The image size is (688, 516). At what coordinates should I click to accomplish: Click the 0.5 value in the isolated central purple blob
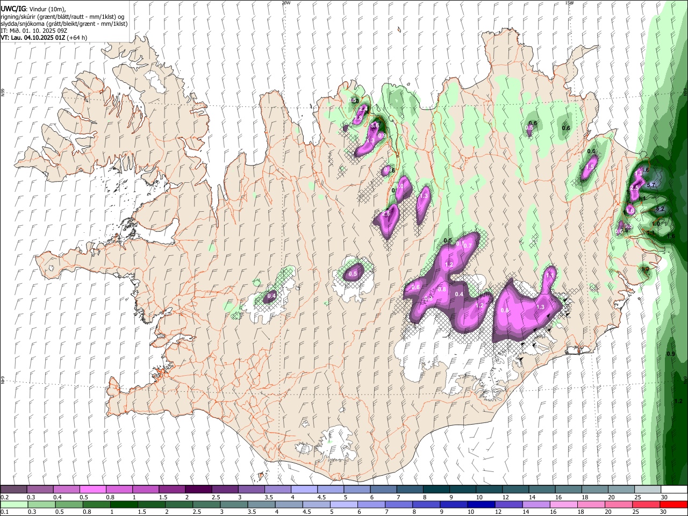[353, 274]
